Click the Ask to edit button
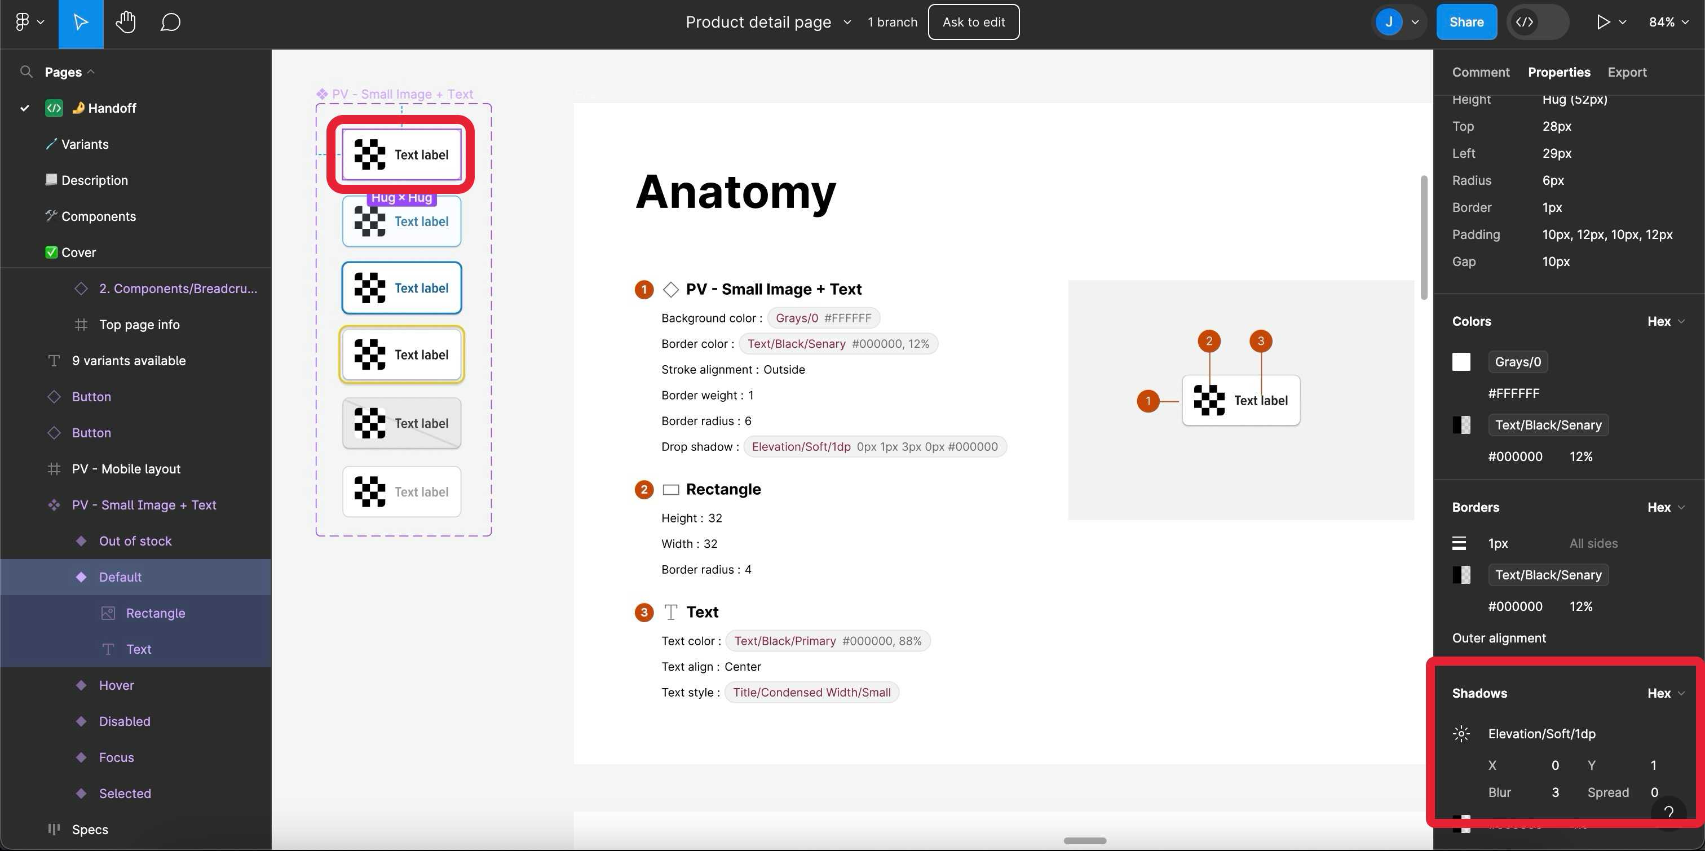1705x851 pixels. (974, 22)
